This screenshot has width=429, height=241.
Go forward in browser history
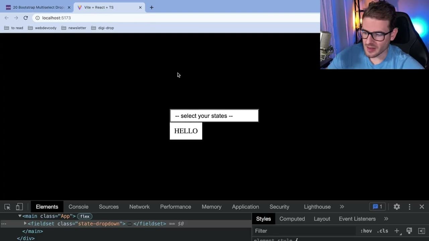[x=16, y=18]
